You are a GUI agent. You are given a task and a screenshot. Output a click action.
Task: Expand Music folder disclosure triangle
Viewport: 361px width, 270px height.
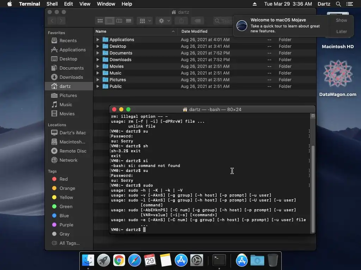coord(98,73)
